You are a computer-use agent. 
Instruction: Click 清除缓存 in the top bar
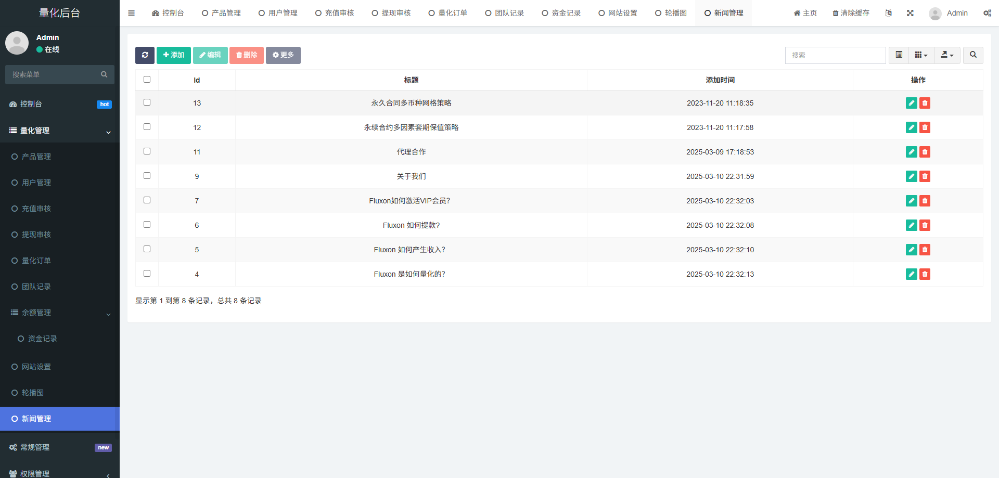[x=851, y=13]
